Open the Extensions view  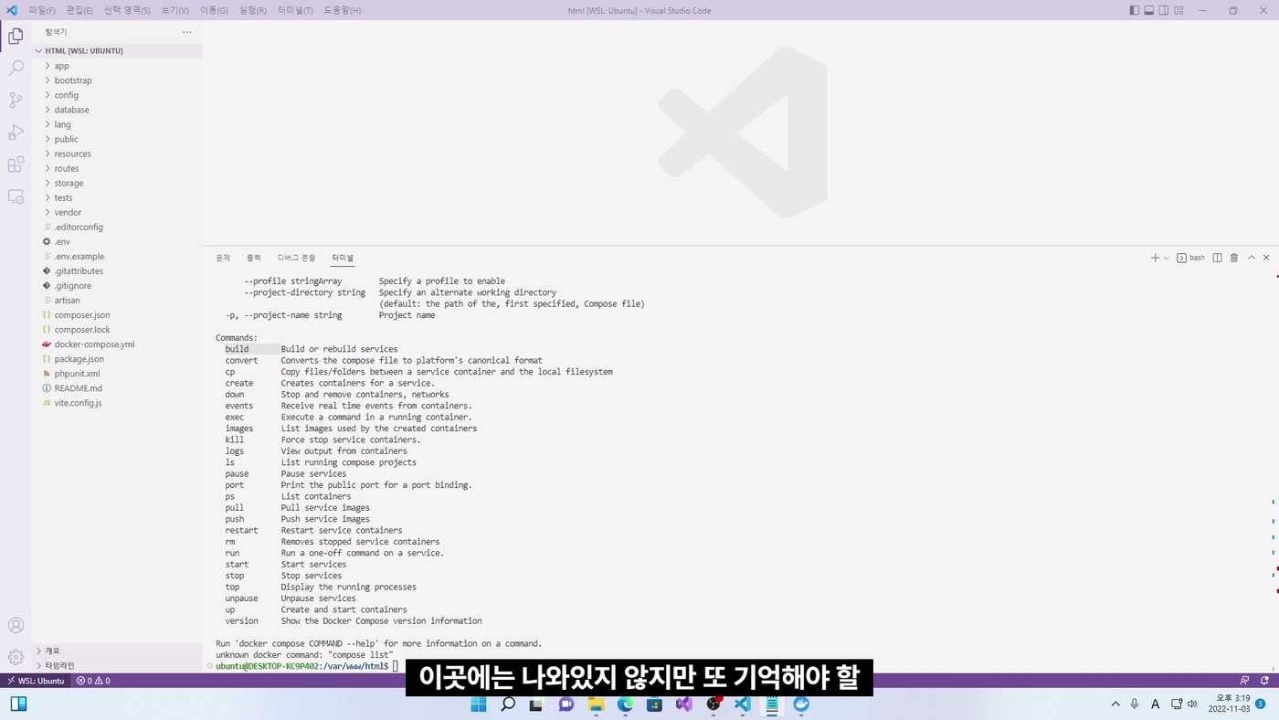click(16, 164)
